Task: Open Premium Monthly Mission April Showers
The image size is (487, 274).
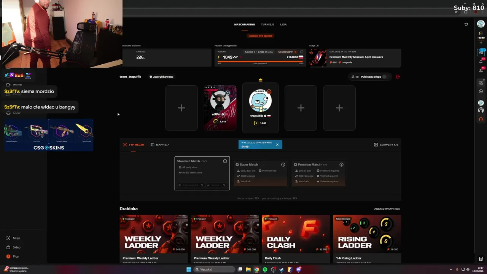Action: (x=355, y=57)
